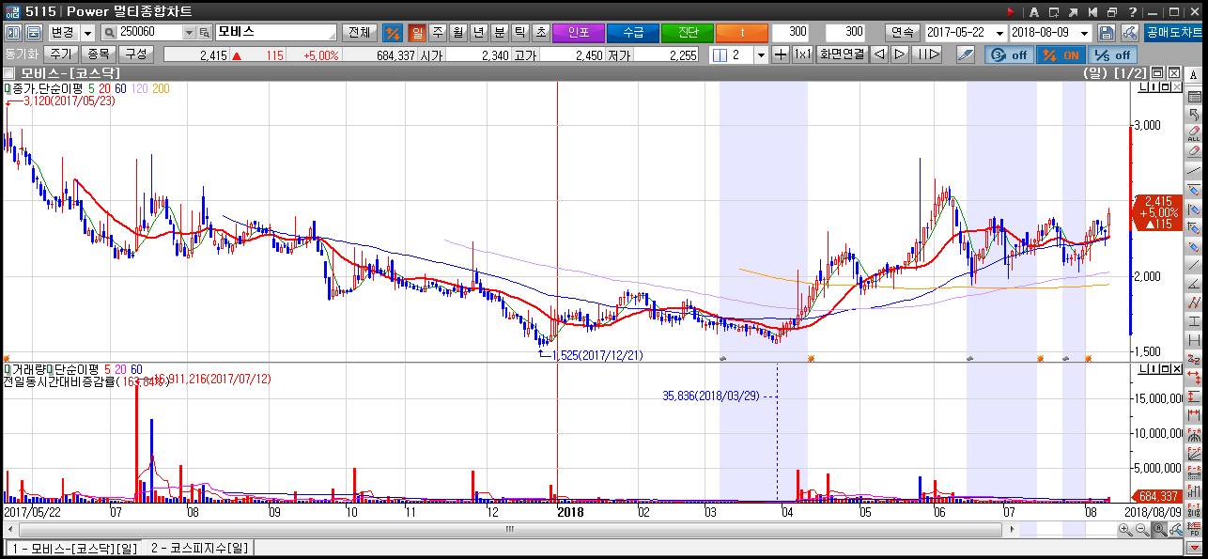Click the second 300 count input field

tap(845, 32)
